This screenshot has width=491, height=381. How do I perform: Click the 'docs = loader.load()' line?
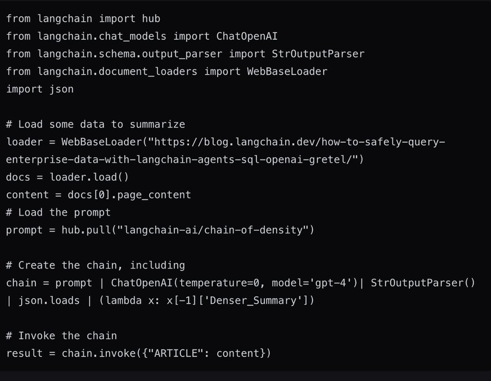point(67,177)
